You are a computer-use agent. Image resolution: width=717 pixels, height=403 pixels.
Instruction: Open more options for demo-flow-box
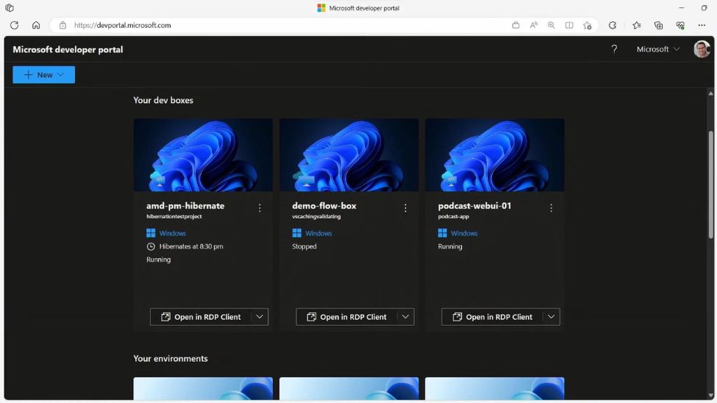coord(405,208)
